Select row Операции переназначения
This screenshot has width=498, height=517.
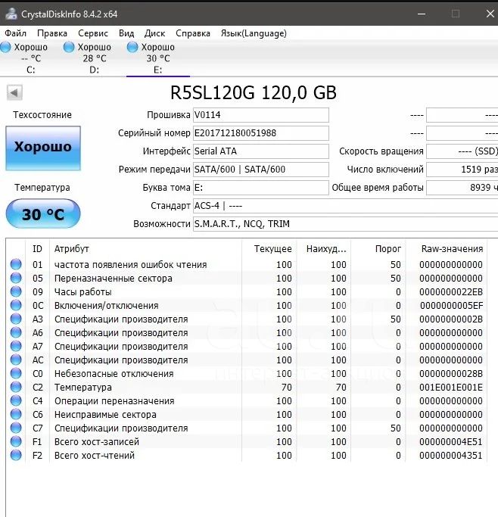pyautogui.click(x=247, y=400)
